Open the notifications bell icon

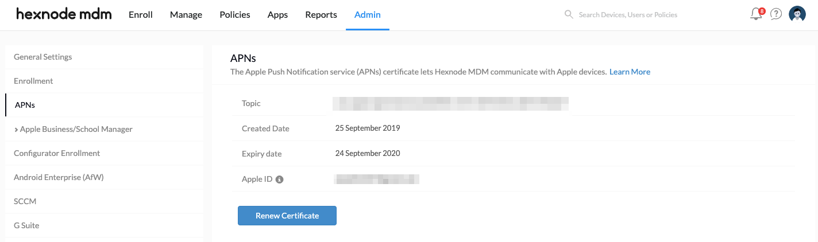[x=757, y=14]
